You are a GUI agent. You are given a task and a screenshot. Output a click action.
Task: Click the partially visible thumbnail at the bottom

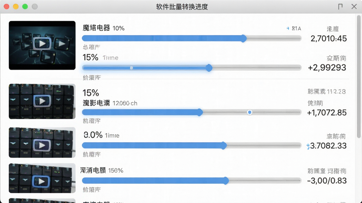pyautogui.click(x=42, y=201)
